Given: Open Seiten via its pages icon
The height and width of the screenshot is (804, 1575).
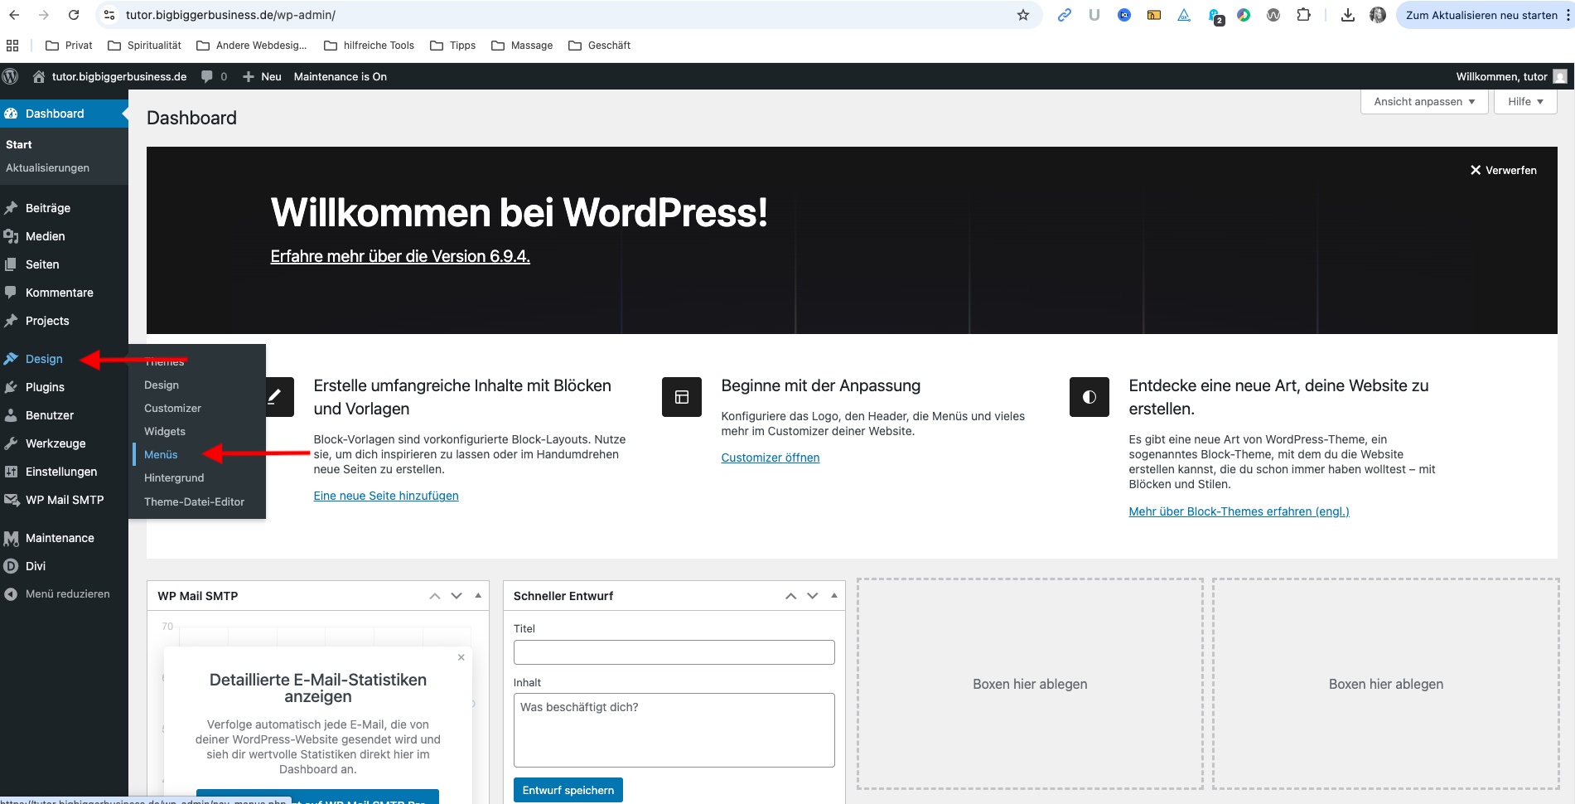Looking at the screenshot, I should (11, 264).
